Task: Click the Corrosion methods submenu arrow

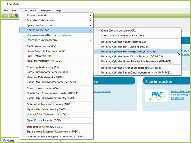Action: 90,30
